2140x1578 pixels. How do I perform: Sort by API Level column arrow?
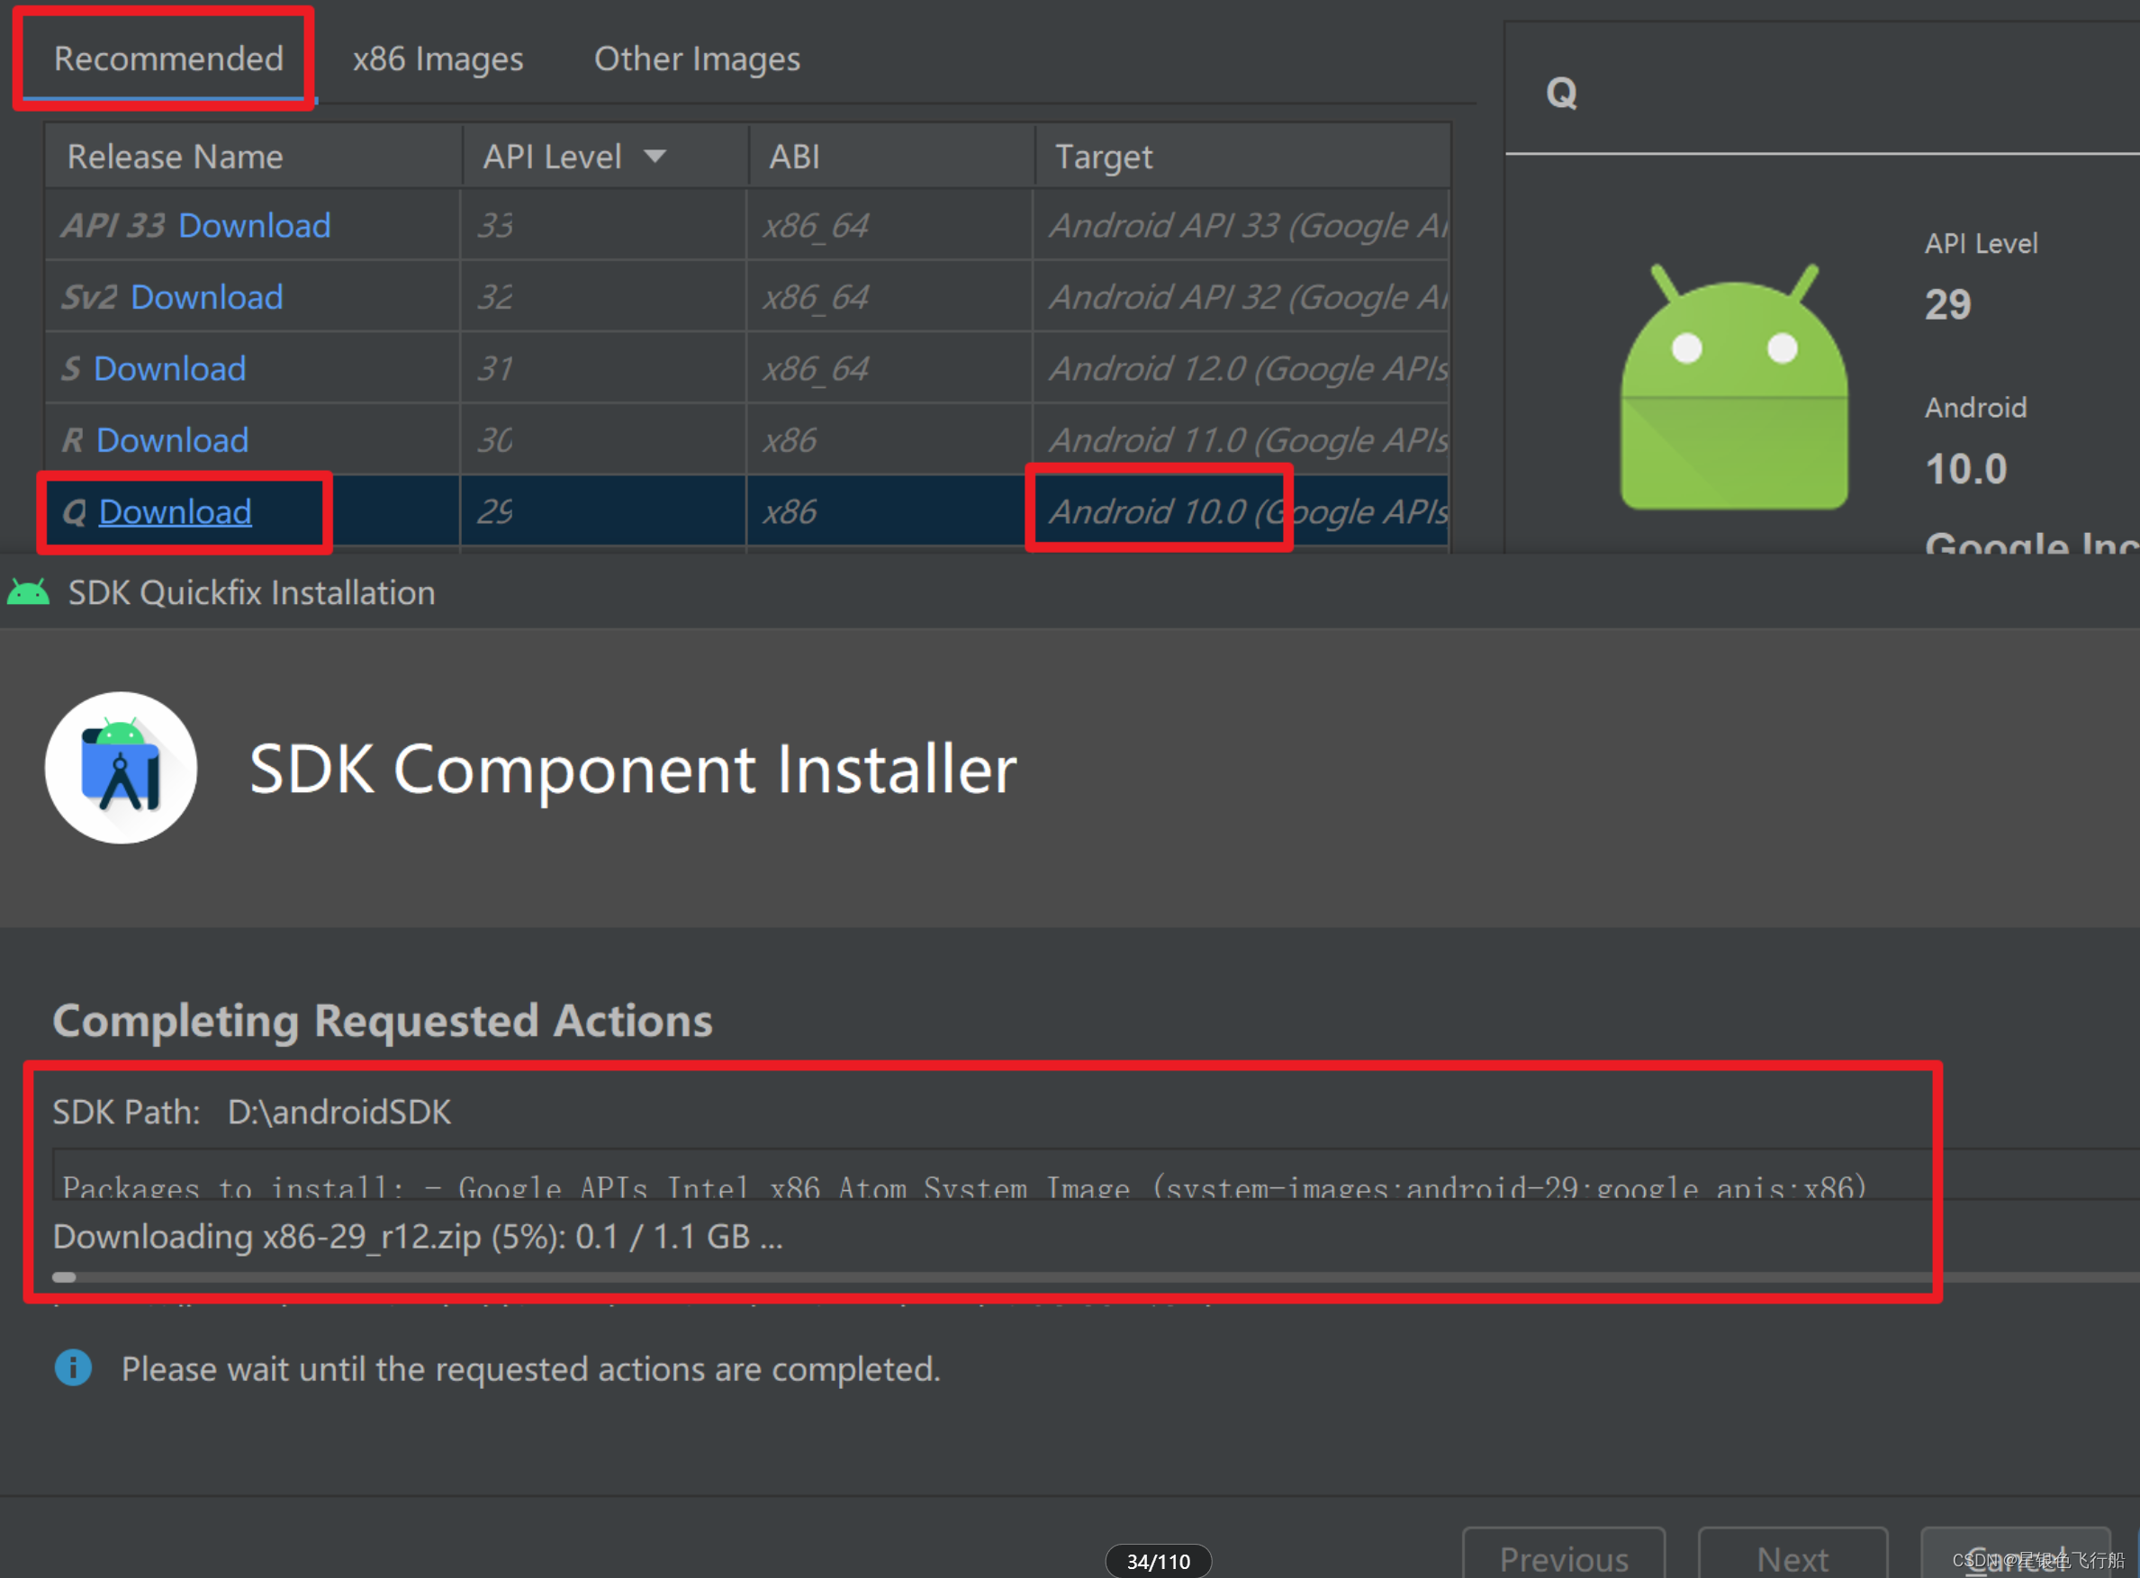(x=655, y=156)
